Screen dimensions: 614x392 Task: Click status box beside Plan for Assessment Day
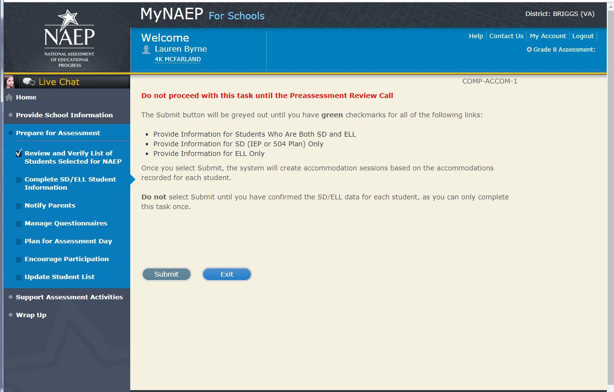[x=19, y=241]
